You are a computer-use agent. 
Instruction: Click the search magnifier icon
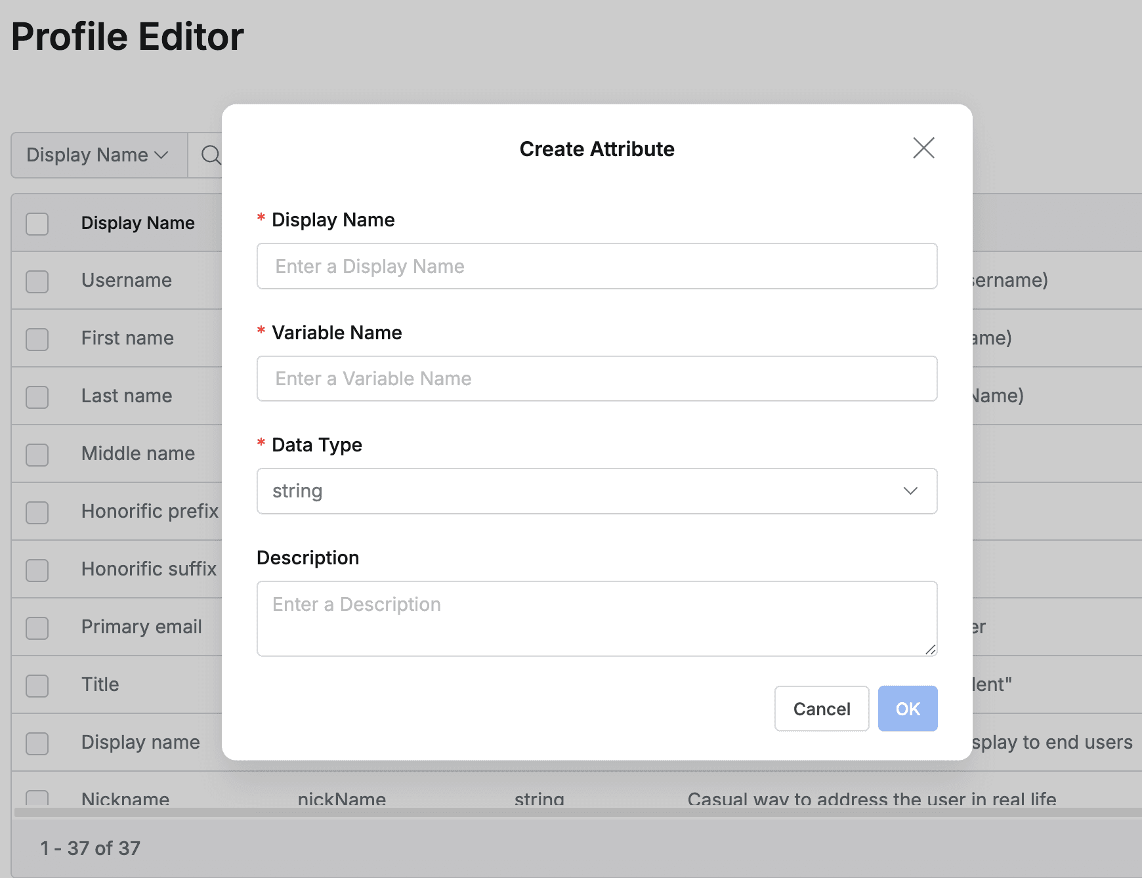[211, 155]
